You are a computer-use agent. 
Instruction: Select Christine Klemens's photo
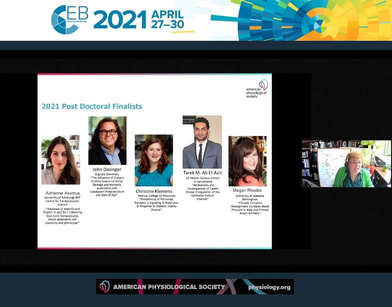154,160
